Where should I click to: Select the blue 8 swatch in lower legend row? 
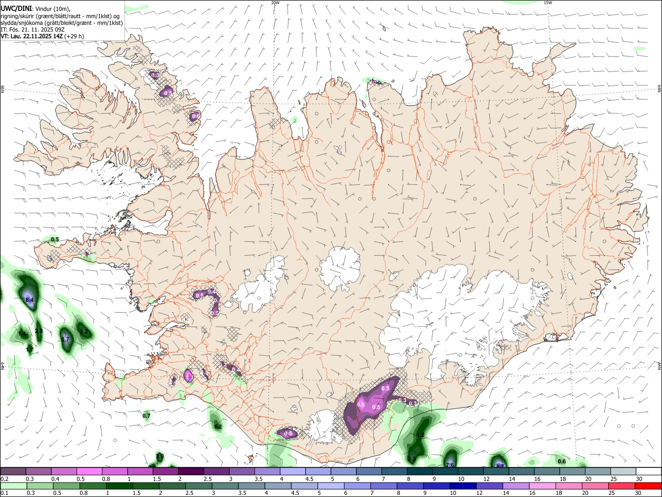tap(410, 486)
